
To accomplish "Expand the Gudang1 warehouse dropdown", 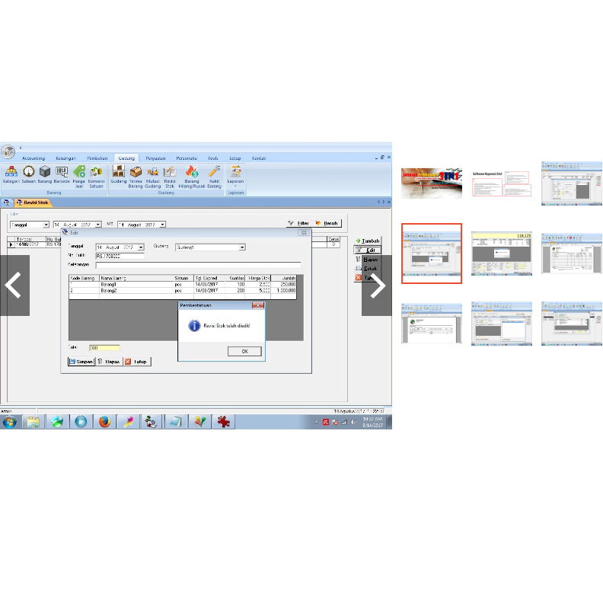I will pos(242,247).
